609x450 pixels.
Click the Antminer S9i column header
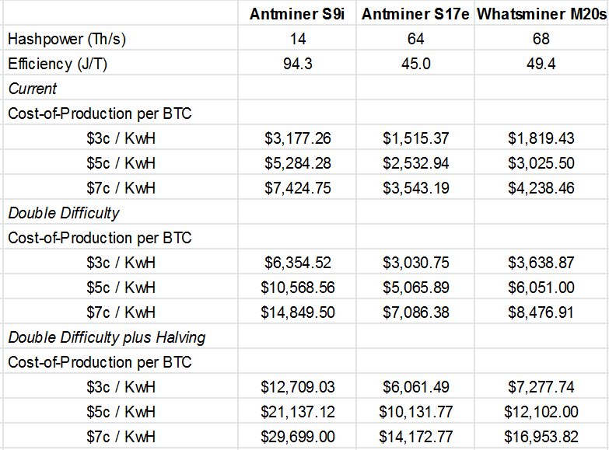tap(298, 14)
